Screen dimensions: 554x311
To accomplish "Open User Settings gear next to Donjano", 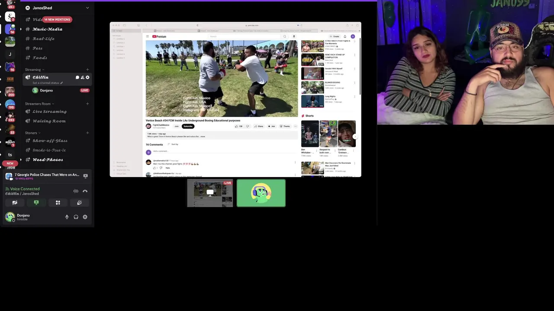I will click(x=85, y=217).
